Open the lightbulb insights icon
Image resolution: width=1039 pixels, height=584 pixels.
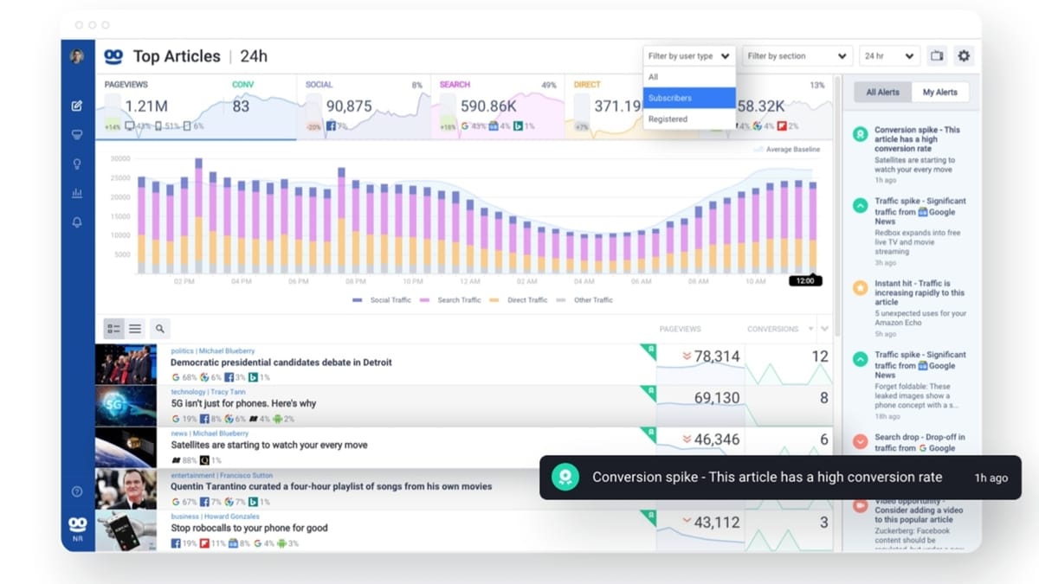pos(76,164)
